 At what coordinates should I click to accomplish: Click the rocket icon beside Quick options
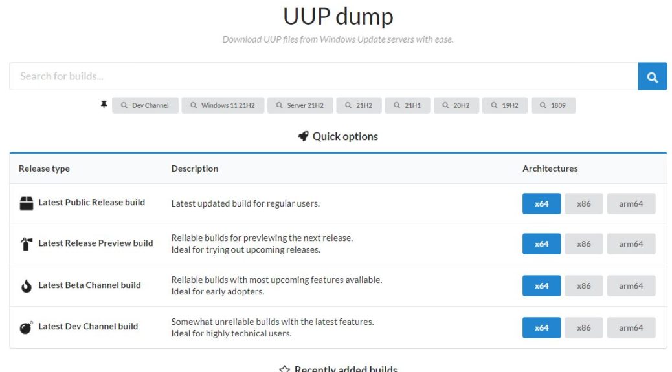click(303, 136)
